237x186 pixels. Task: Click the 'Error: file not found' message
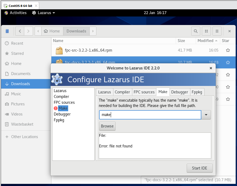[x=116, y=146]
